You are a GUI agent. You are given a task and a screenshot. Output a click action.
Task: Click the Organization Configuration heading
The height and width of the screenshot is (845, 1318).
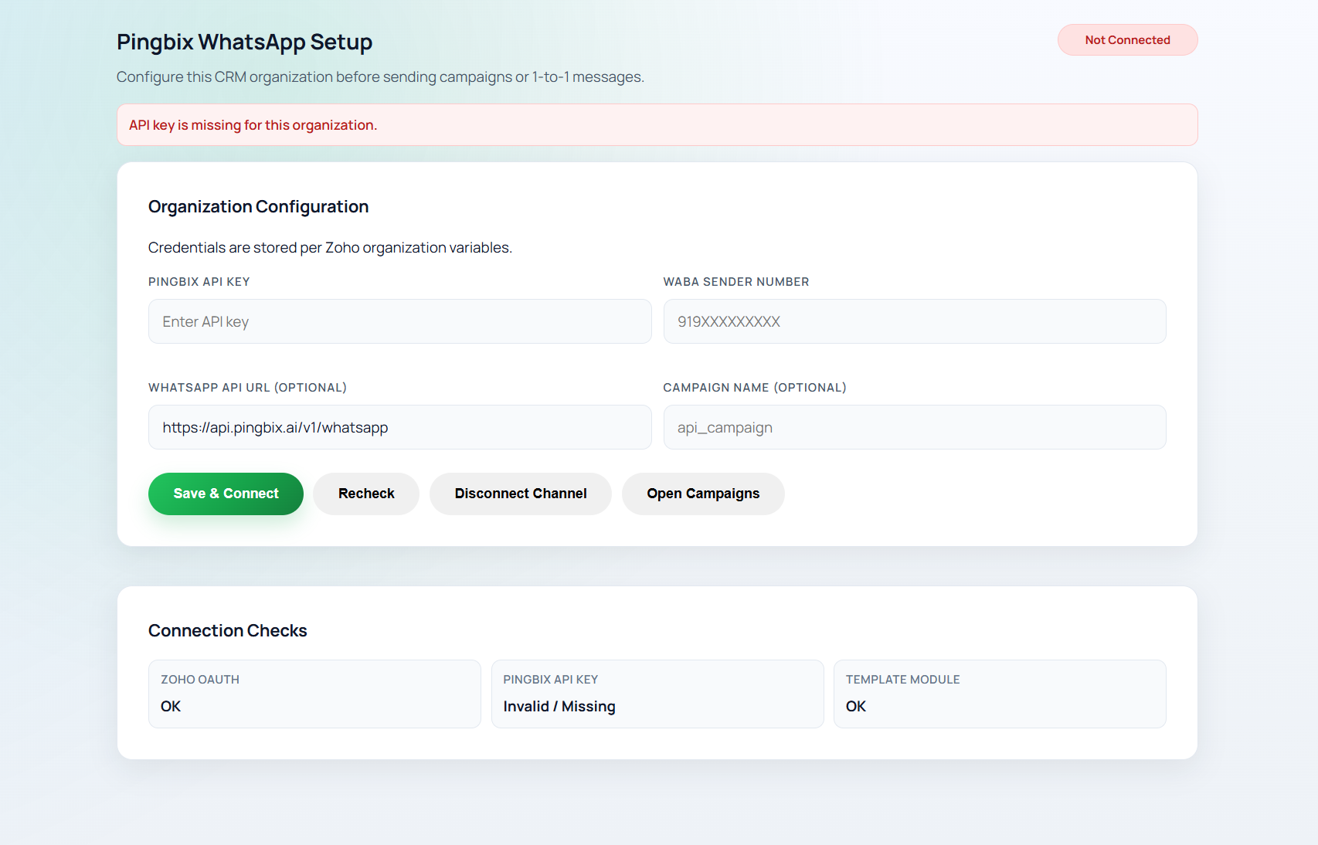click(x=258, y=206)
